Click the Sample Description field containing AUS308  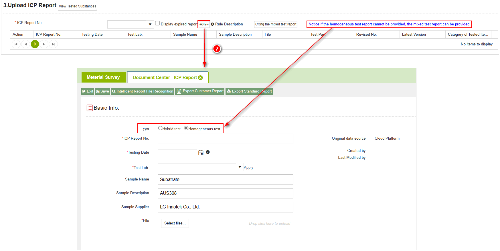click(226, 193)
